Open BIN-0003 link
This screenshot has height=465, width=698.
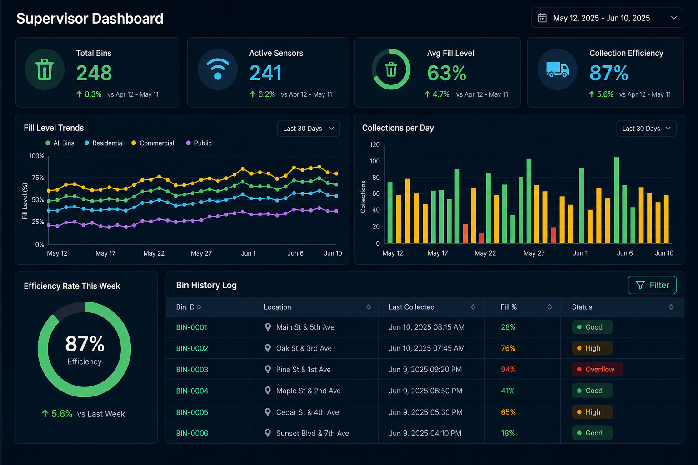pos(192,370)
